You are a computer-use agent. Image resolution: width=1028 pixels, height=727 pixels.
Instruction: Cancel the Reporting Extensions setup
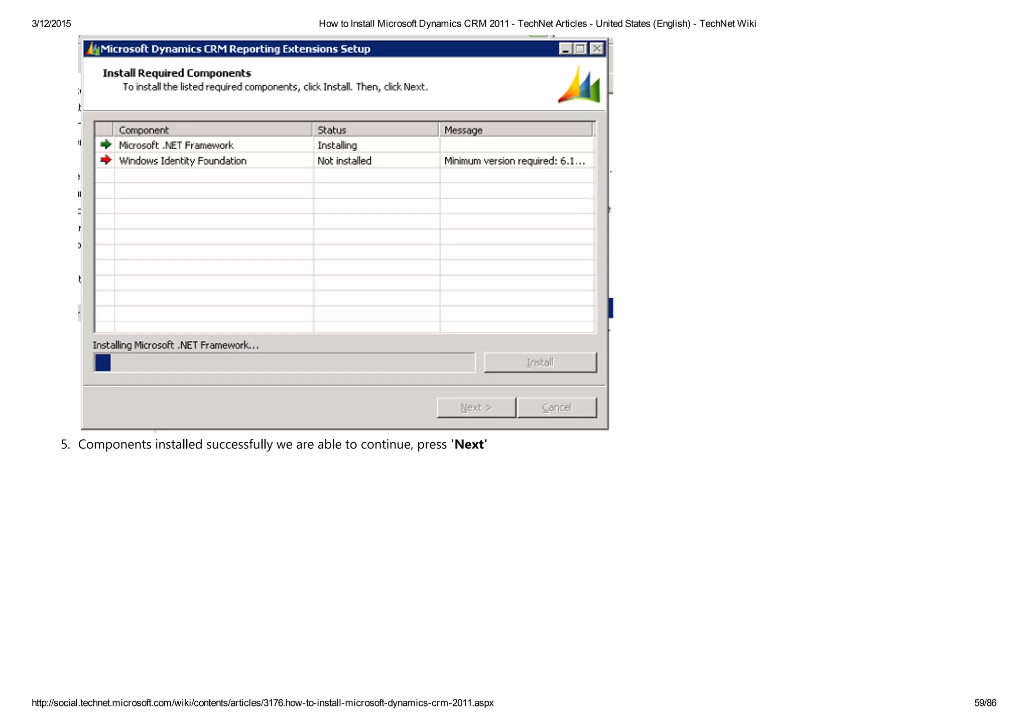point(557,408)
